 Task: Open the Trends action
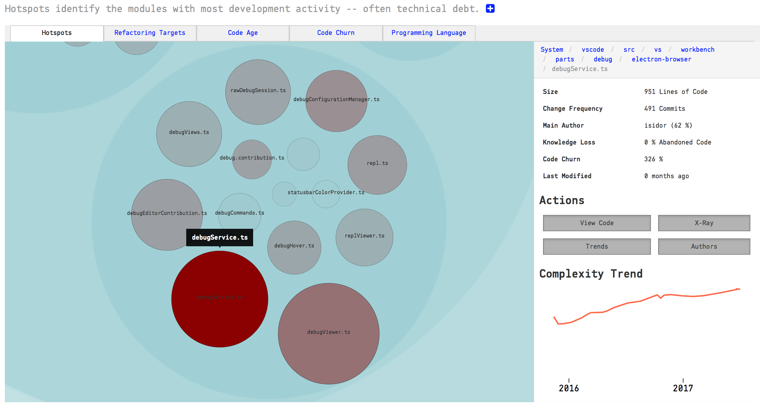[x=597, y=247]
